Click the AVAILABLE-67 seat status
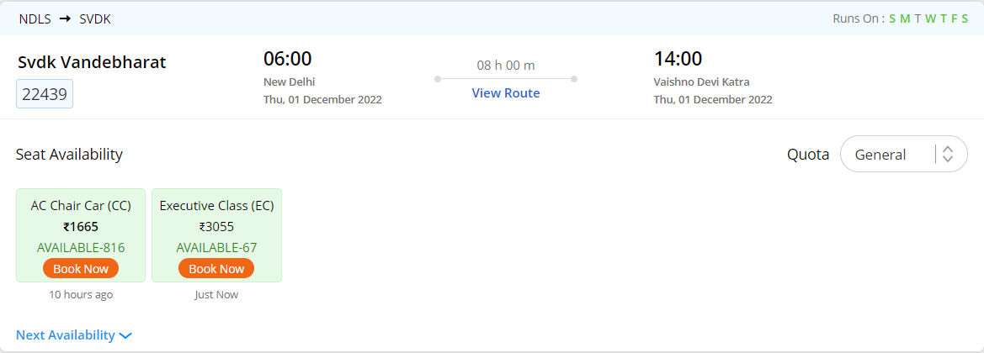Screen dimensions: 984x353 point(216,248)
